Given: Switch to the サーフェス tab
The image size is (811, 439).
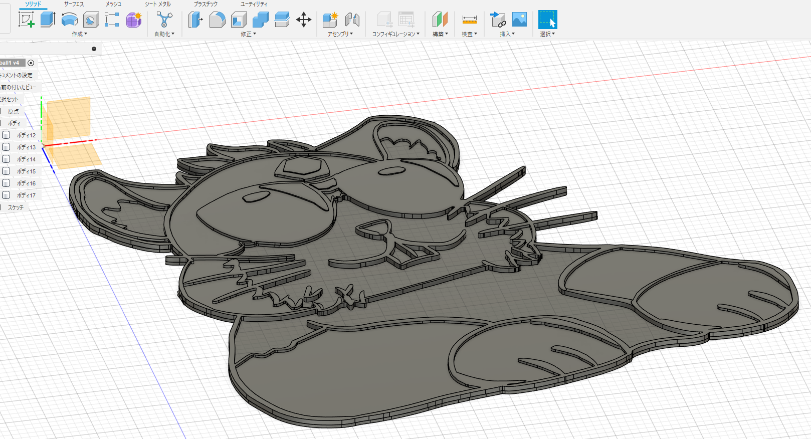Looking at the screenshot, I should coord(74,4).
